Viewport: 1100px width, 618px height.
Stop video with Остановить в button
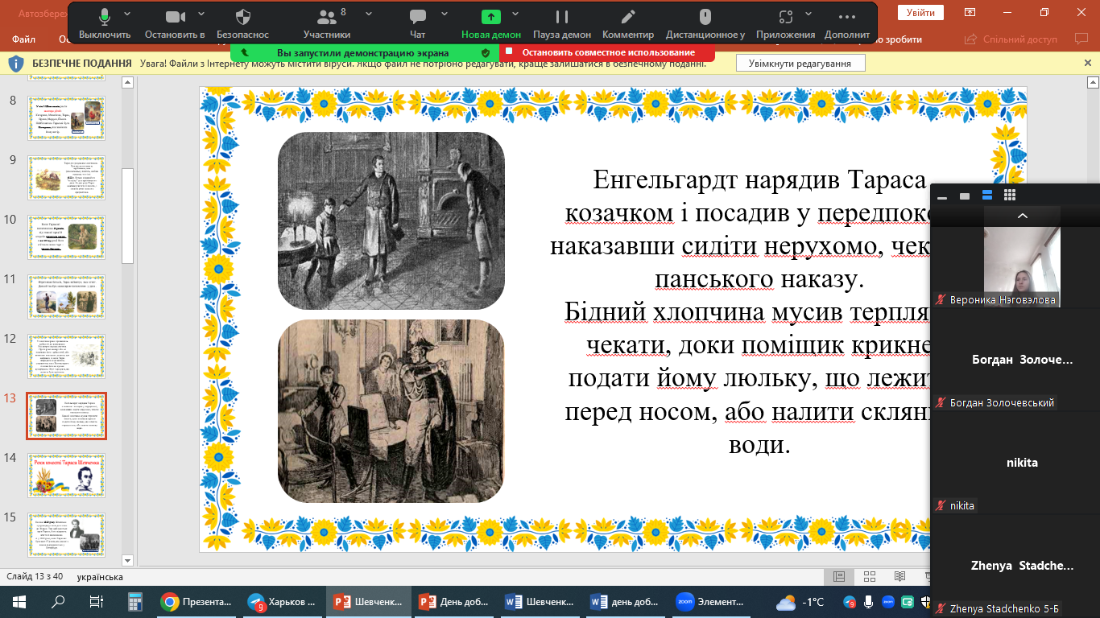click(175, 24)
